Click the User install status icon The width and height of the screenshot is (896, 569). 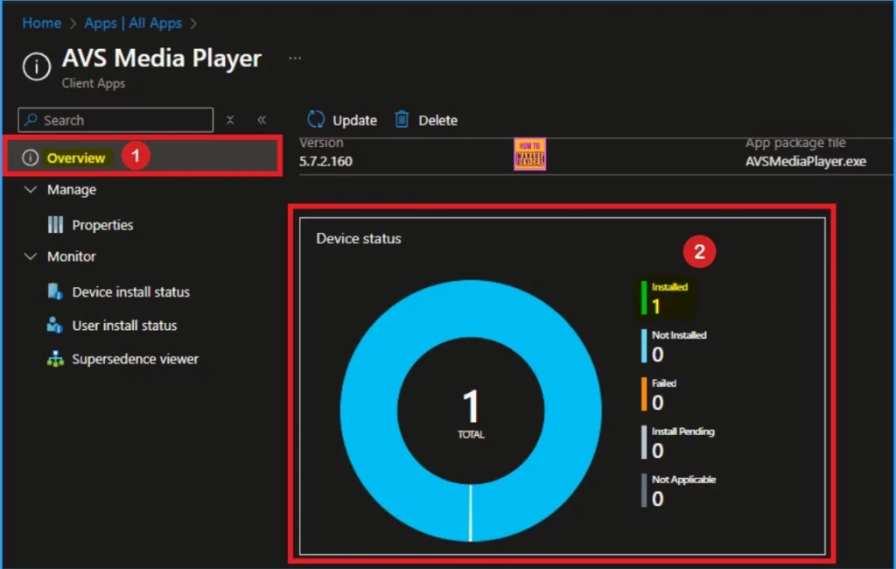pyautogui.click(x=55, y=325)
